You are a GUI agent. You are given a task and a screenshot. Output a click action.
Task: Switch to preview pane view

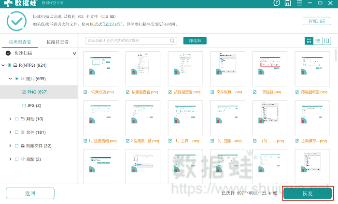click(x=326, y=41)
